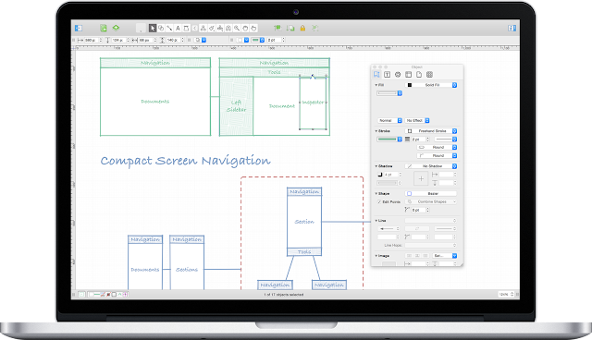Select the Hand pan tool
Viewport: 592px width, 340px height.
[245, 29]
